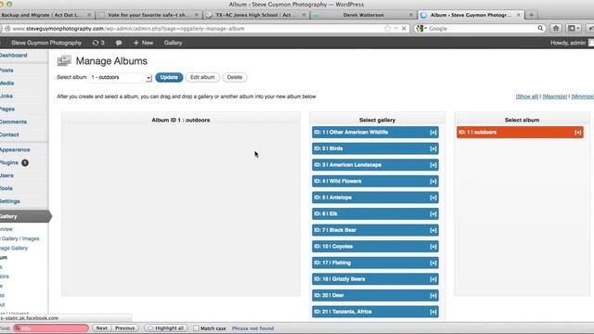This screenshot has width=594, height=334.
Task: Expand the Coyotes gallery [+] toggle
Action: pyautogui.click(x=433, y=246)
